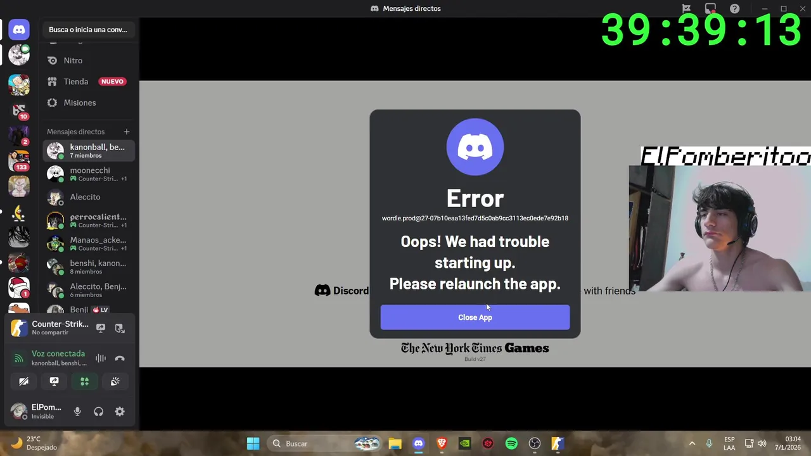Click the search conversation field

coord(88,30)
